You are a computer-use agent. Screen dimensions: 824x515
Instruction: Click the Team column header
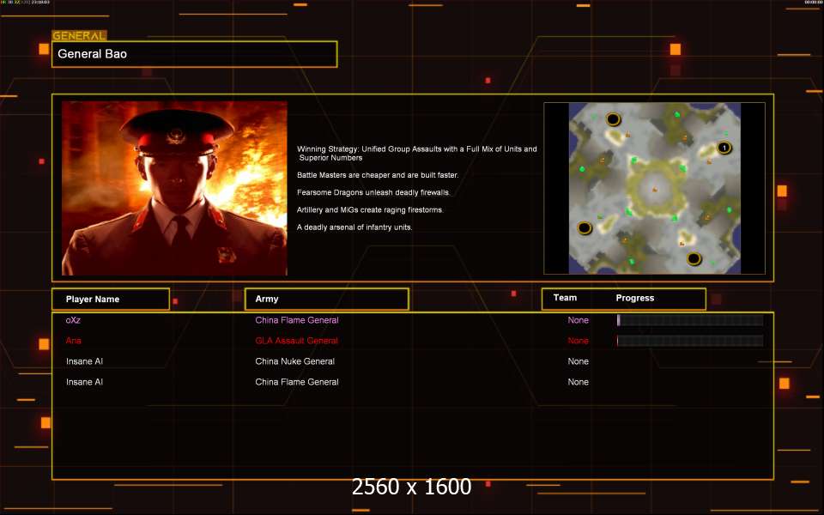(x=565, y=298)
